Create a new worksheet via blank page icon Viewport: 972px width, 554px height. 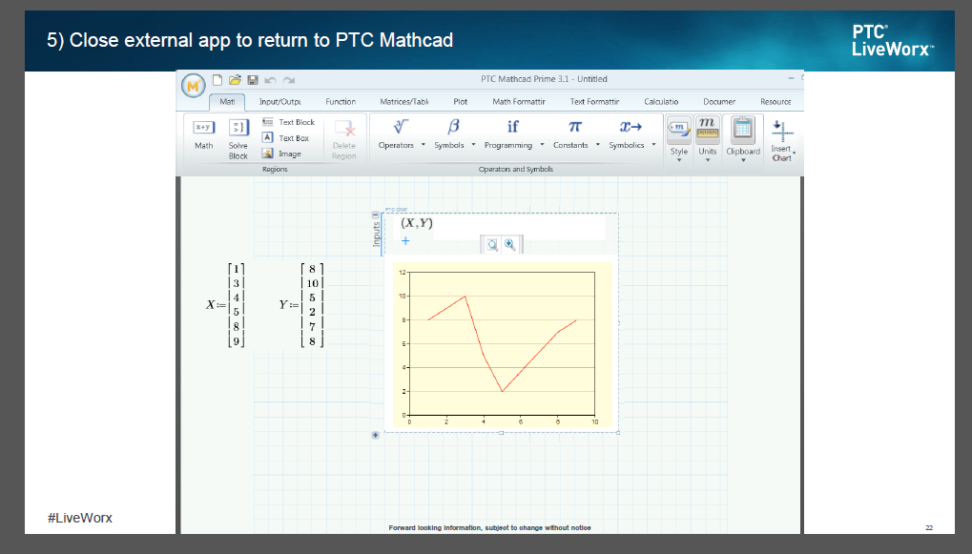tap(217, 80)
